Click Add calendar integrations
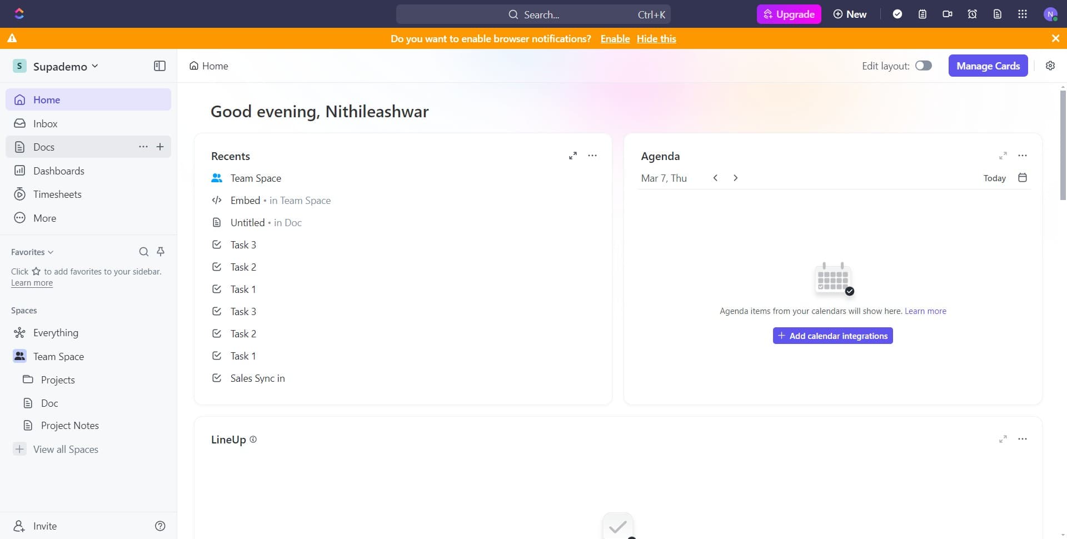Screen dimensions: 1067x539 coord(832,335)
